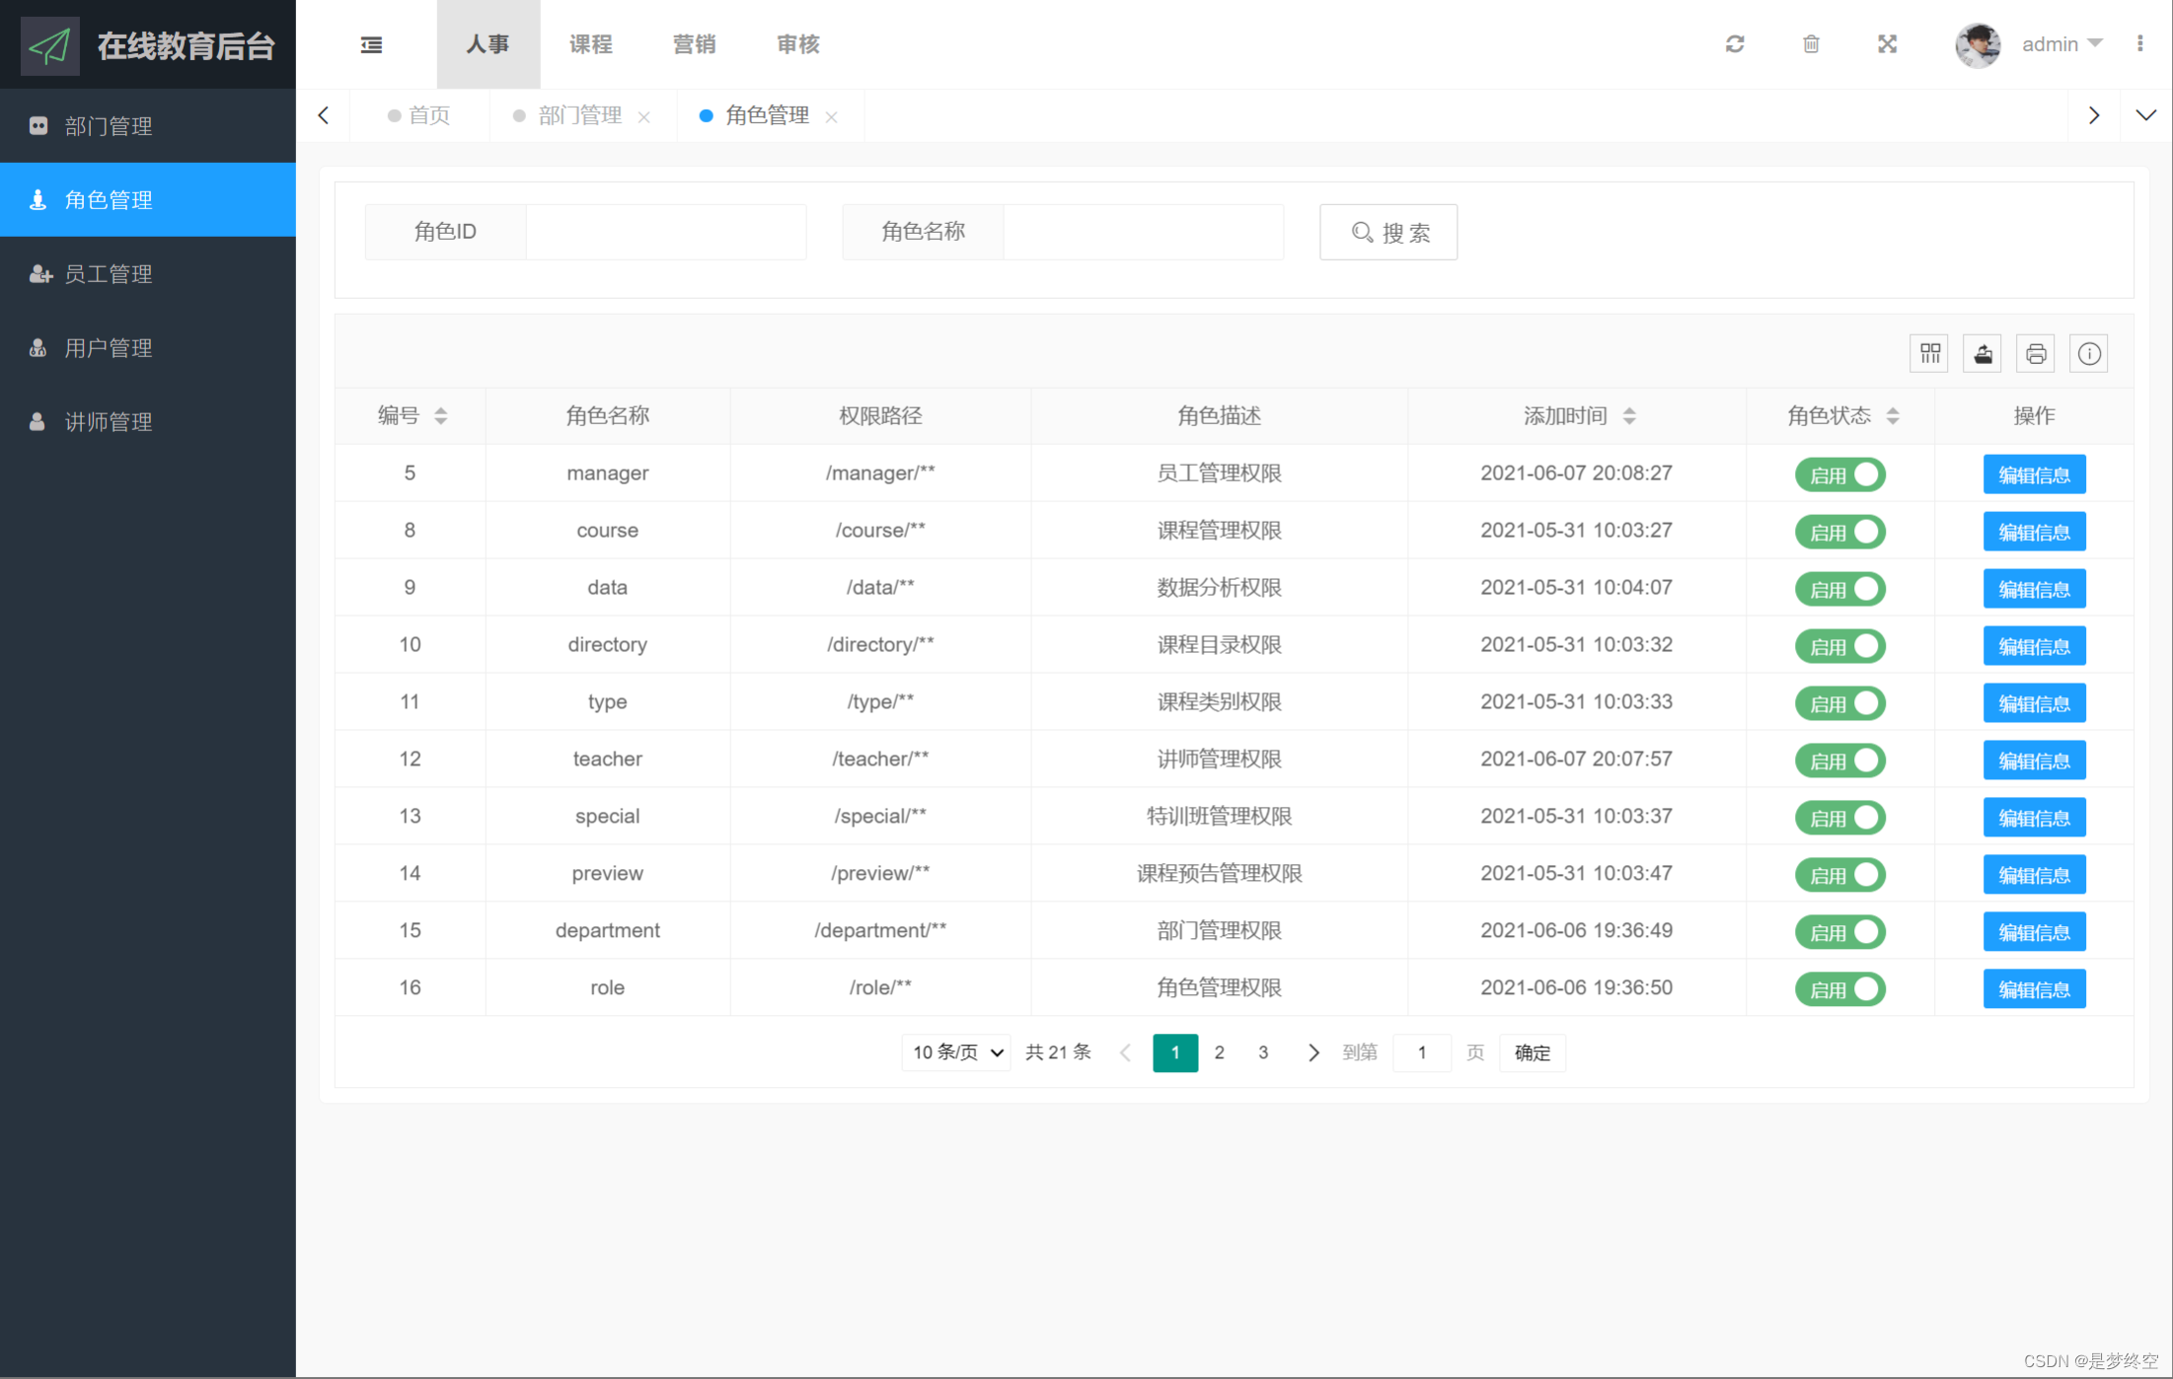Viewport: 2173px width, 1379px height.
Task: Open the 营销 tab in top navigation
Action: tap(694, 42)
